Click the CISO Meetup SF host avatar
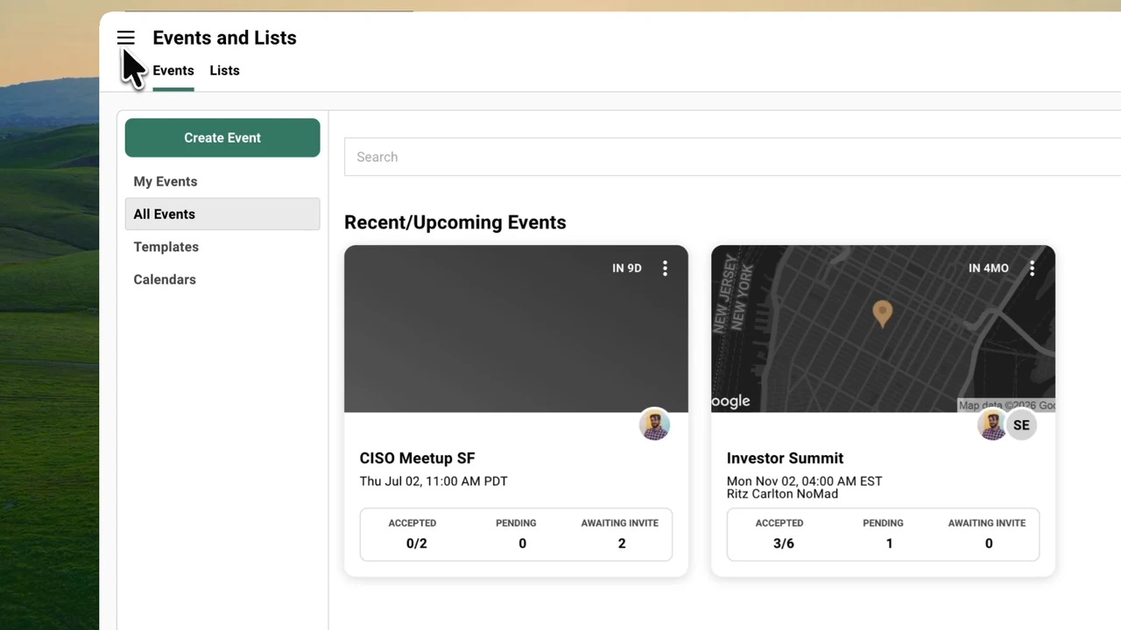This screenshot has height=630, width=1121. coord(654,425)
